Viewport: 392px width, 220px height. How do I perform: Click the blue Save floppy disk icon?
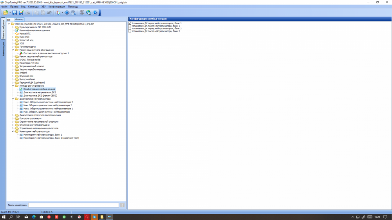pos(15,13)
